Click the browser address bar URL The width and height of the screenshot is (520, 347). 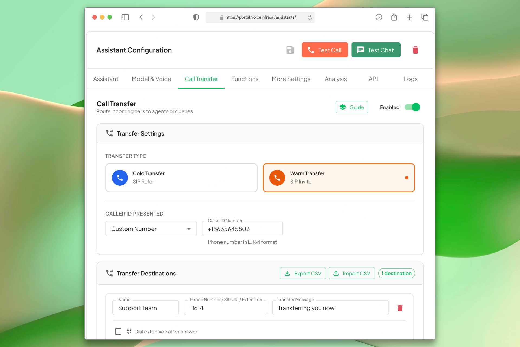(x=261, y=17)
